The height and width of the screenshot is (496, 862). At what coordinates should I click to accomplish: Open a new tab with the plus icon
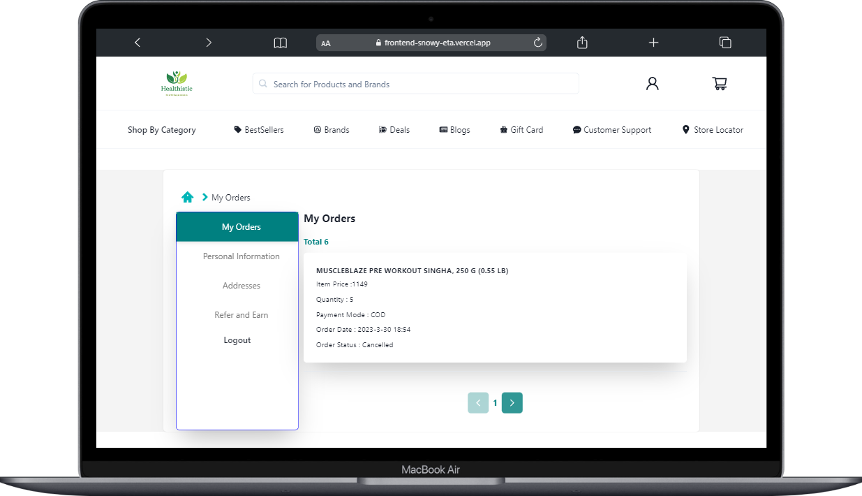point(653,43)
